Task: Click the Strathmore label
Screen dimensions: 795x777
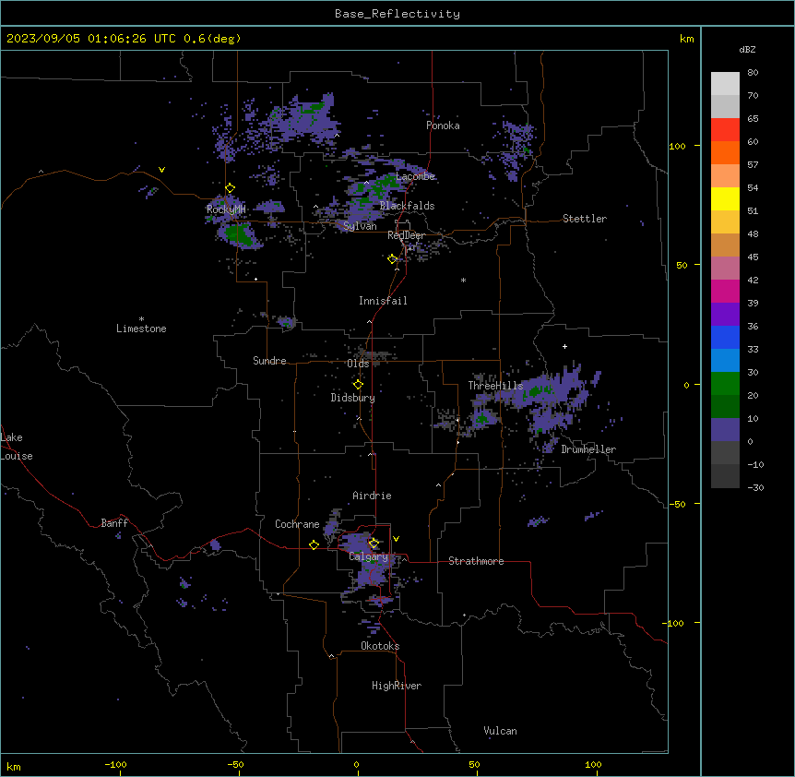Action: (476, 561)
